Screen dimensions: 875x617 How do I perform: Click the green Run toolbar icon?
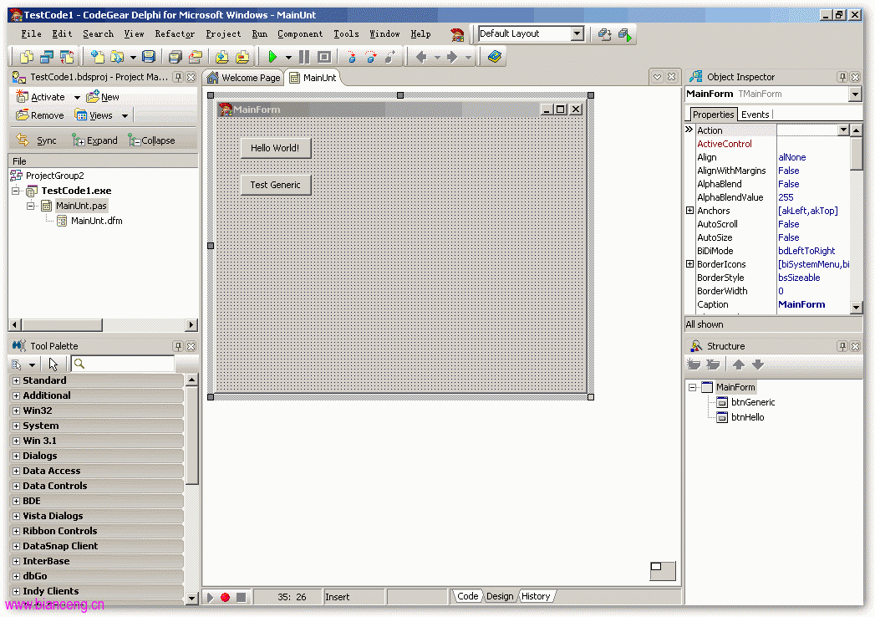pyautogui.click(x=272, y=56)
